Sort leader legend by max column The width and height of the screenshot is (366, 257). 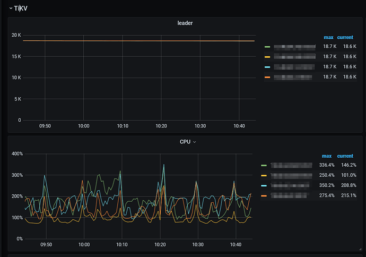328,37
